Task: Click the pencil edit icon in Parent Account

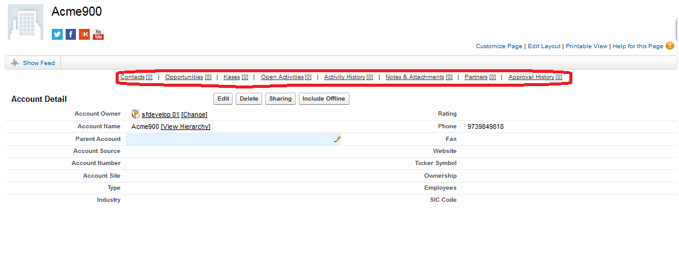Action: point(337,139)
